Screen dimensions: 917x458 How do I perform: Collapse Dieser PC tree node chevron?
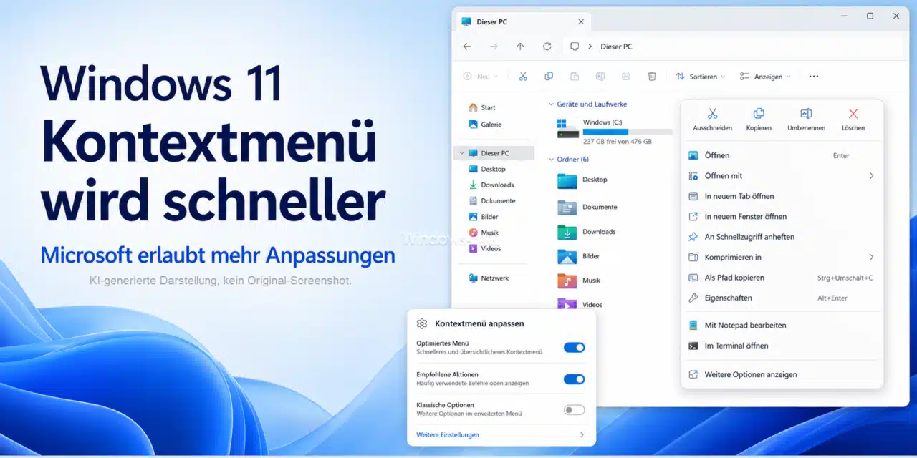tap(461, 153)
